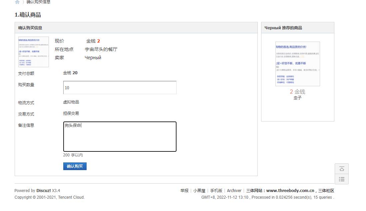
Task: Open the seller Черный profile link
Action: 93,58
